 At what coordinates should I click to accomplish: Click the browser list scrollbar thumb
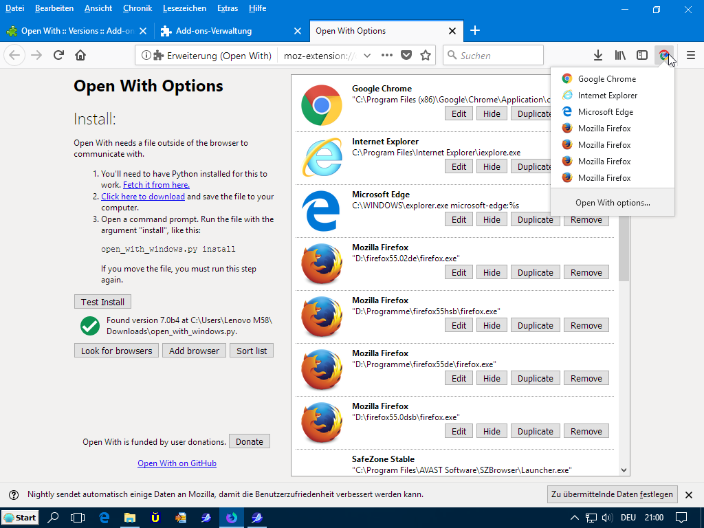point(624,251)
